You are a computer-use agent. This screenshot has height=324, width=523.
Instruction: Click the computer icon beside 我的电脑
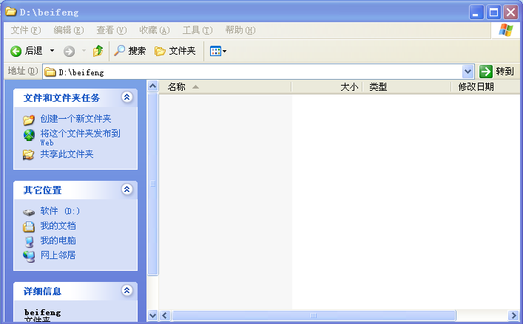point(30,242)
